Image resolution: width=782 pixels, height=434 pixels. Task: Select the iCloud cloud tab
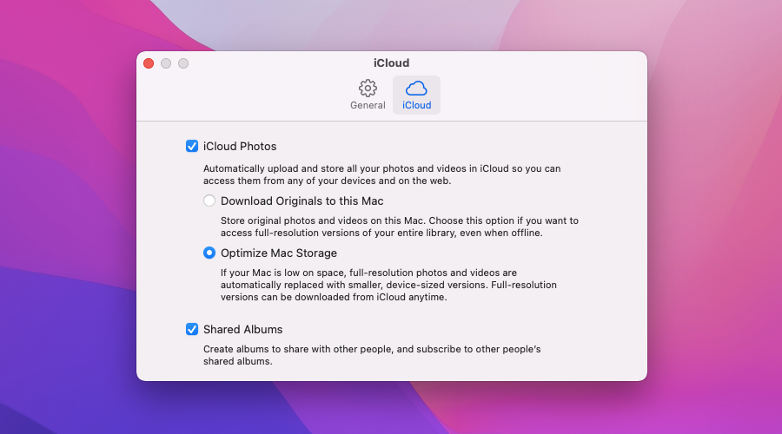coord(416,95)
